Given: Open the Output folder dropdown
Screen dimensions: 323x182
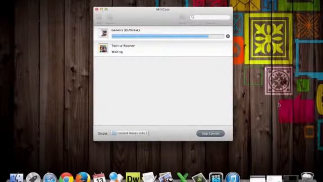Looking at the screenshot, I should point(130,133).
